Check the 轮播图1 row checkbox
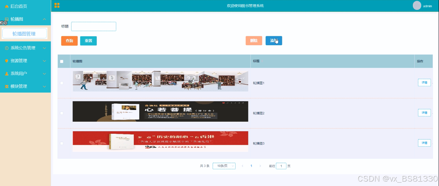Image resolution: width=439 pixels, height=186 pixels. [x=62, y=83]
